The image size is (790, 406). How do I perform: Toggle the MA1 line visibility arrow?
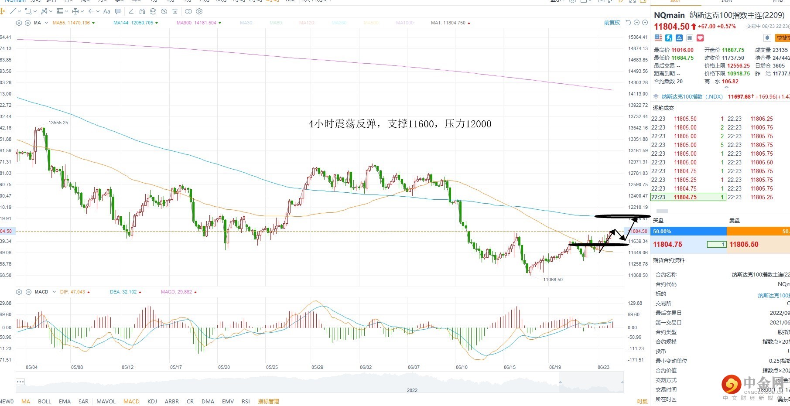[469, 23]
